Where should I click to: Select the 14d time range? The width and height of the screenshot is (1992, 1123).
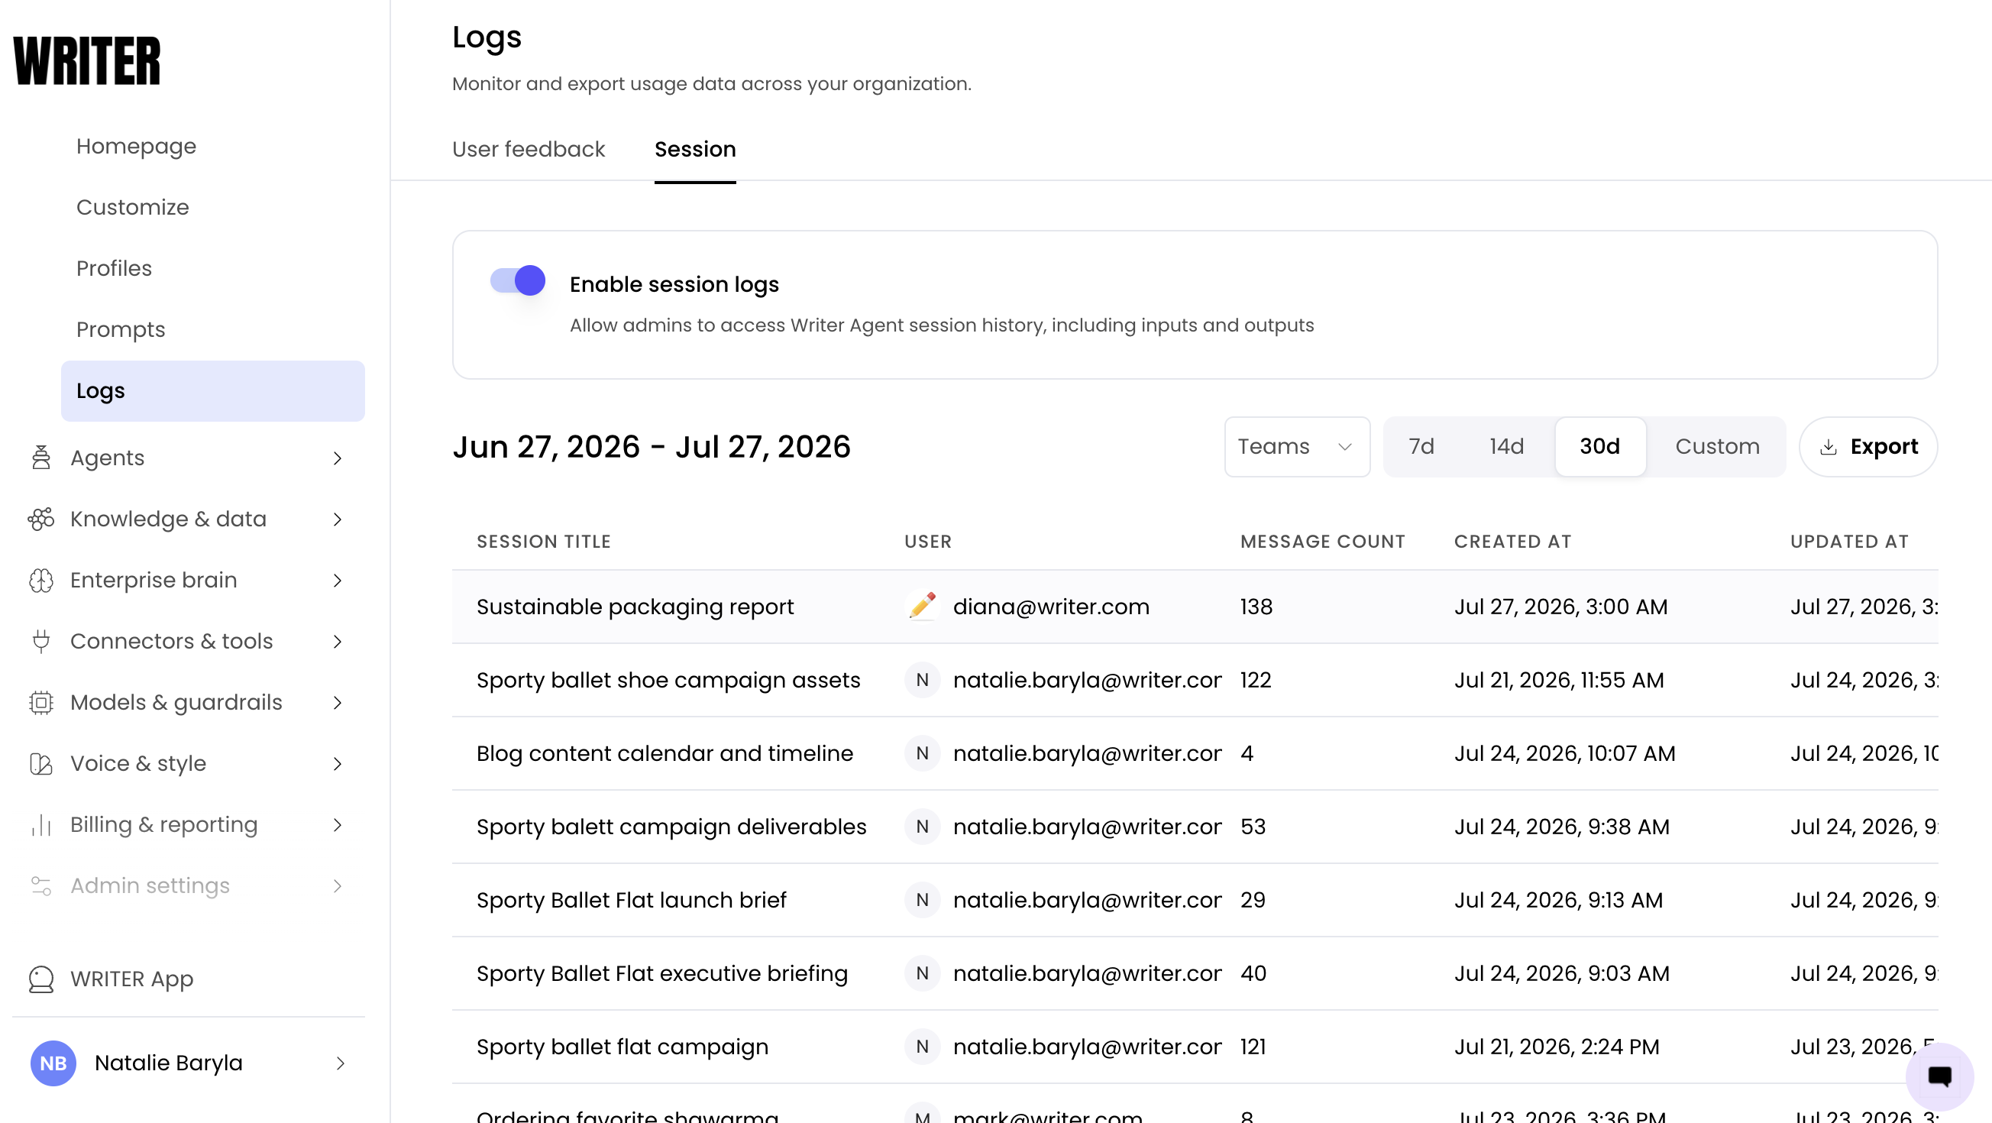(x=1506, y=446)
